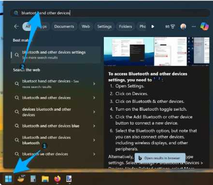
Task: Open the third preview thumbnail image
Action: click(x=199, y=51)
